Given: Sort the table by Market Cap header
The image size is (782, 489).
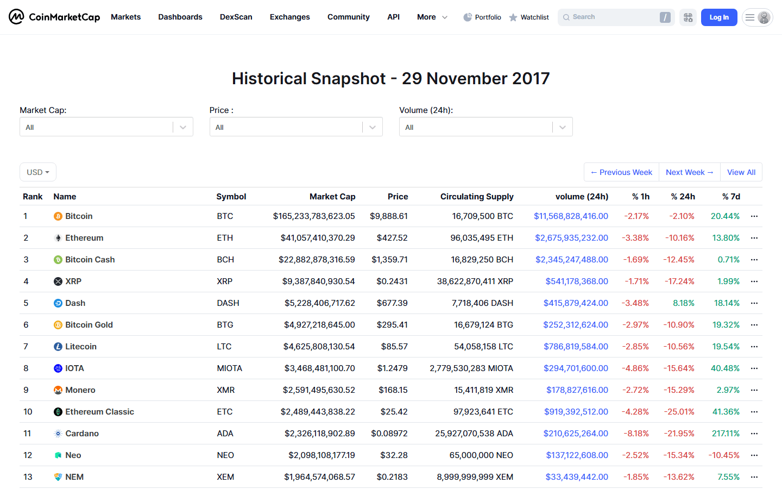Looking at the screenshot, I should [332, 197].
